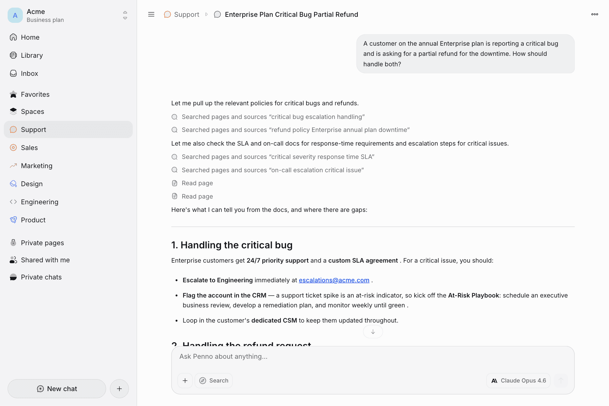
Task: Click the Library icon
Action: (x=13, y=55)
